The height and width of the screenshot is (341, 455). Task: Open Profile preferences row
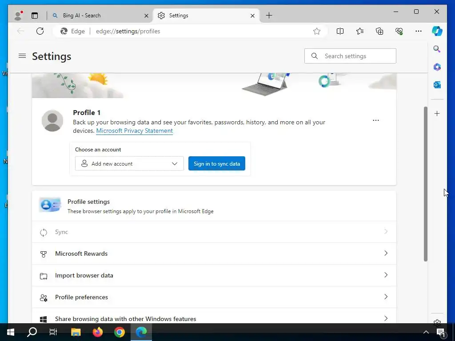click(214, 297)
